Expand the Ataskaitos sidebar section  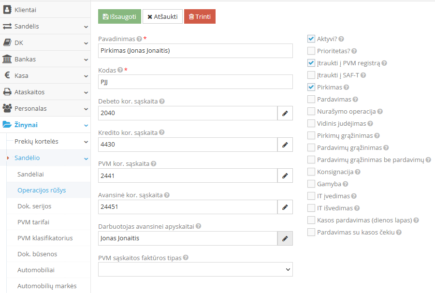[45, 92]
